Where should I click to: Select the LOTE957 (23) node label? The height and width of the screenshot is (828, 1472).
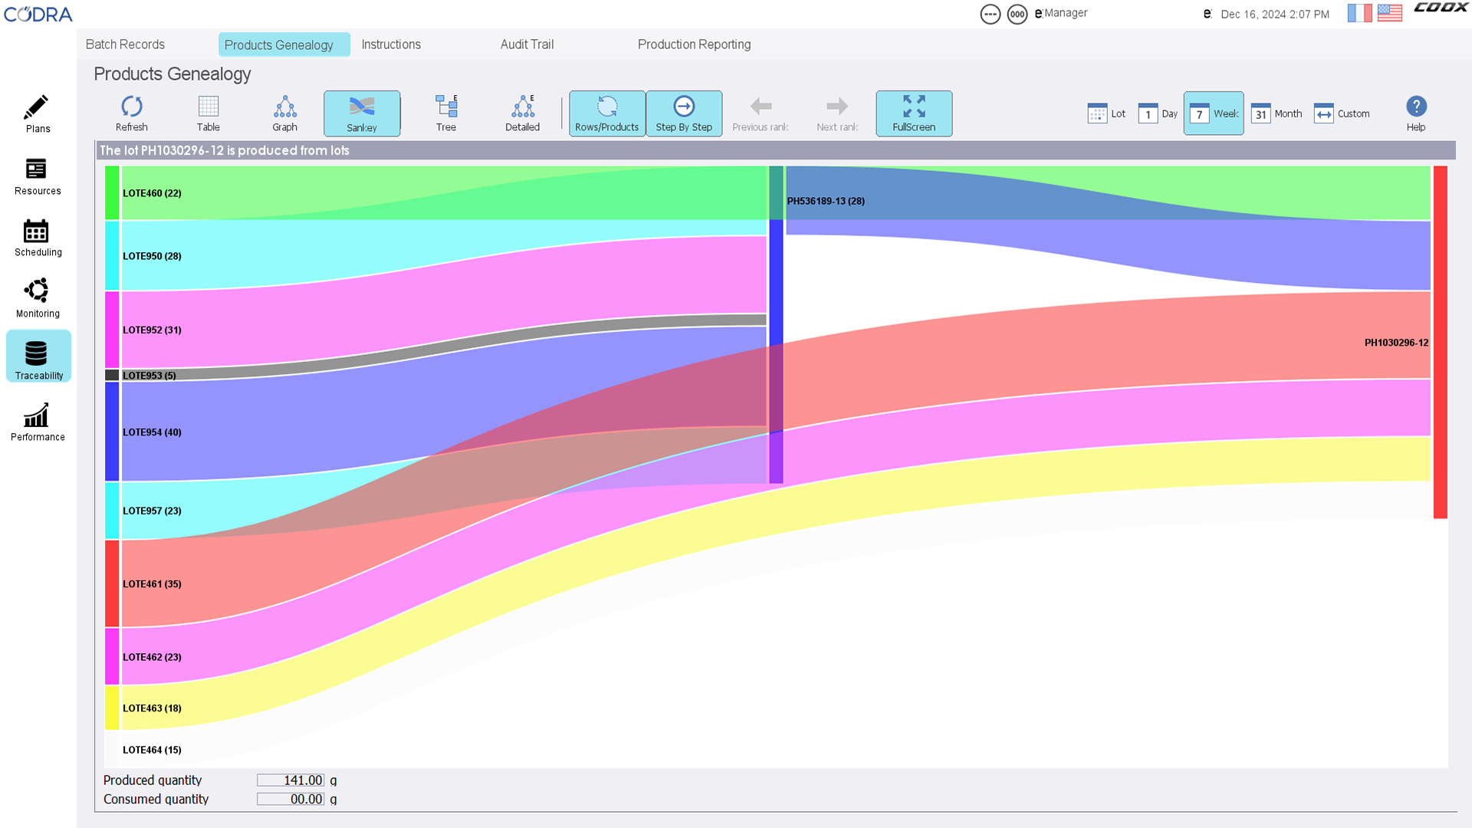tap(152, 511)
